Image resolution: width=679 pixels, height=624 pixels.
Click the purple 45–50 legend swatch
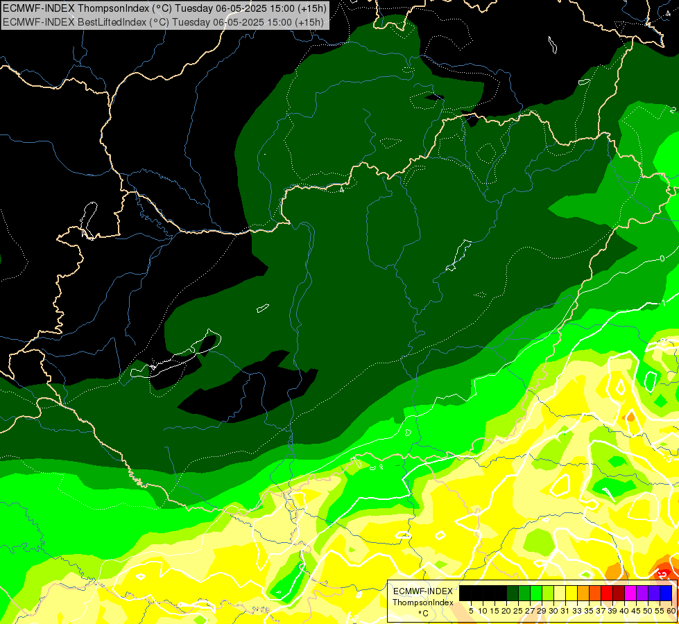642,593
